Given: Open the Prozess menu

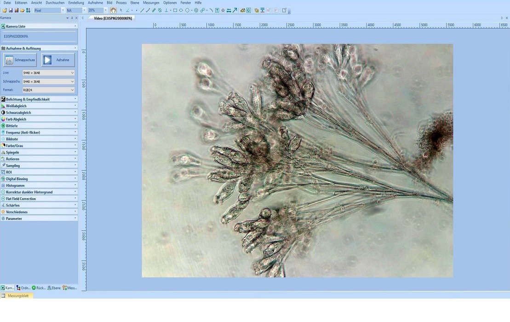Looking at the screenshot, I should tap(121, 3).
